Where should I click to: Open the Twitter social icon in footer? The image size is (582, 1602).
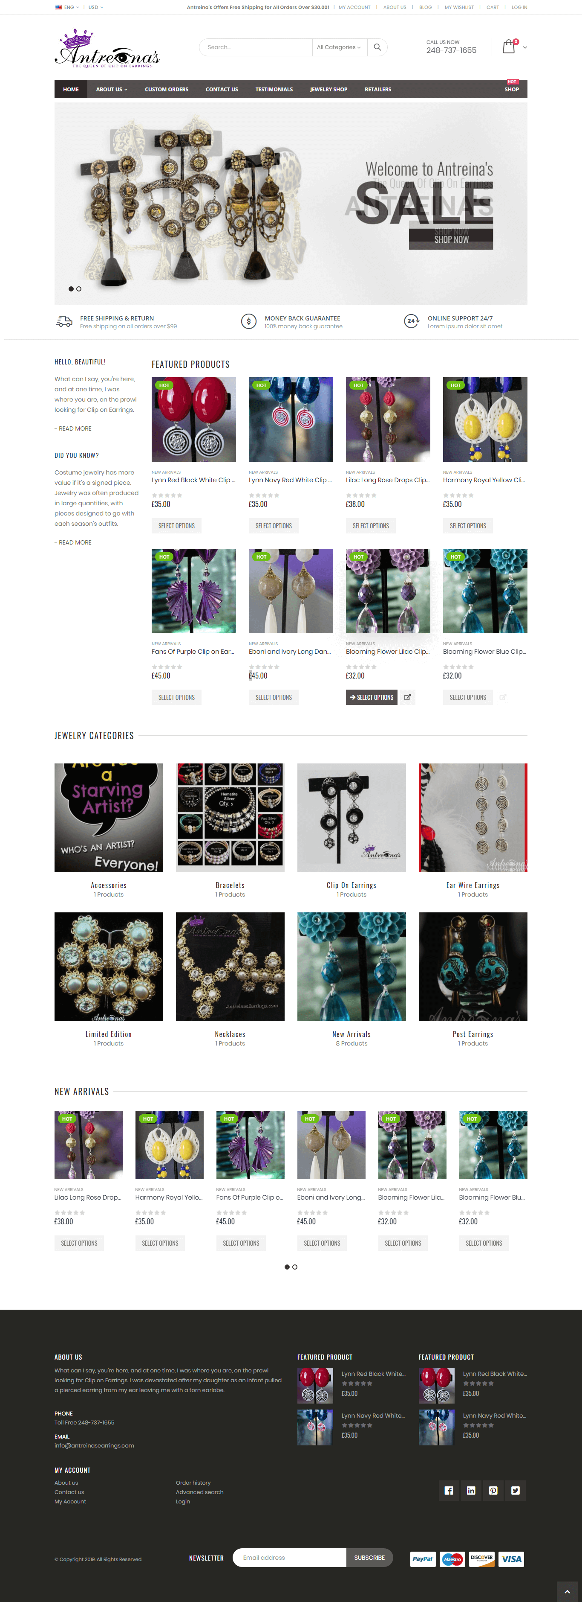(x=516, y=1490)
